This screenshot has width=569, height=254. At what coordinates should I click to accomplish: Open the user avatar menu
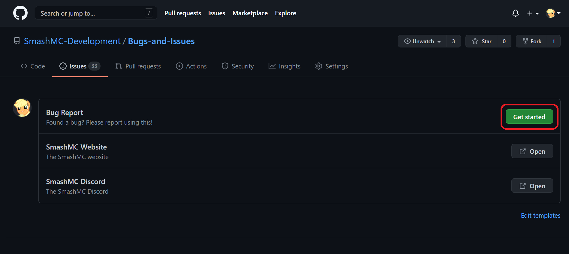553,13
